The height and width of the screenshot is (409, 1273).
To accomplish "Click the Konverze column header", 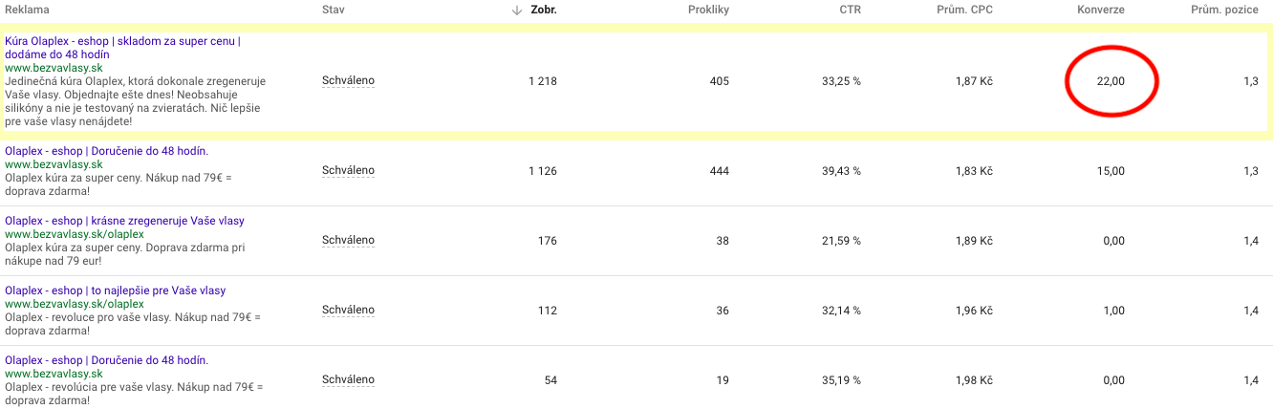I will (x=1100, y=10).
